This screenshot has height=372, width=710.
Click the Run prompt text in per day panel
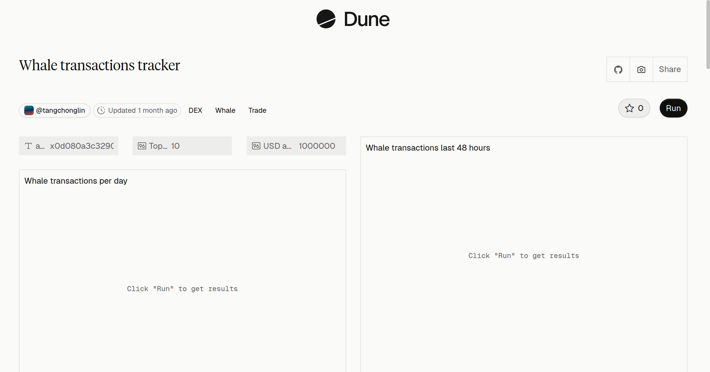(182, 289)
